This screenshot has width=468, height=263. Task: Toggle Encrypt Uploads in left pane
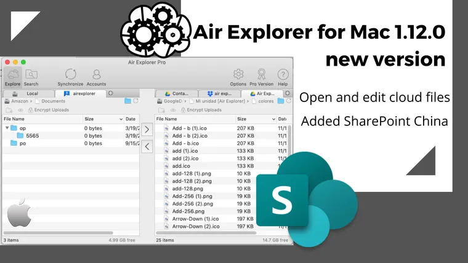tap(49, 110)
